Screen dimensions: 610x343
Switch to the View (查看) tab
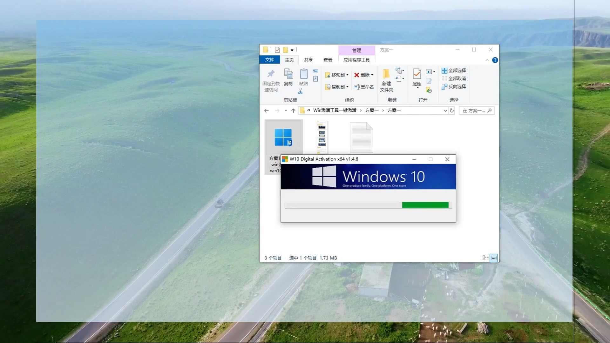tap(328, 60)
